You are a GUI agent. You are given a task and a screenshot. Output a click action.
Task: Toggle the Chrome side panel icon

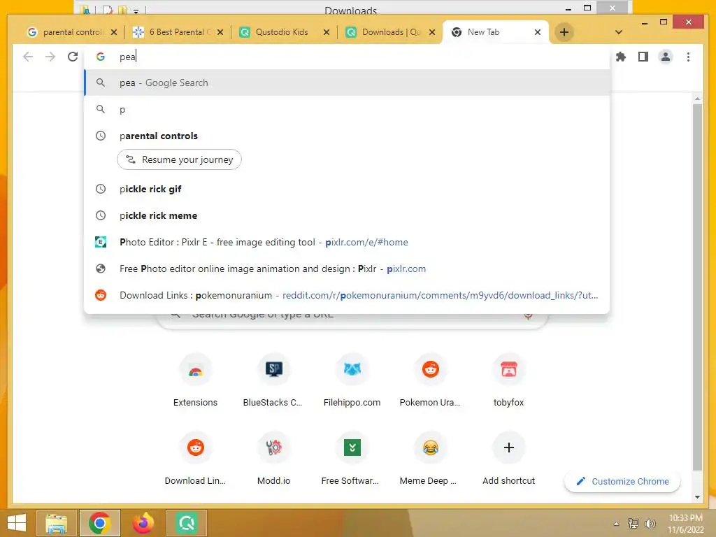point(643,57)
